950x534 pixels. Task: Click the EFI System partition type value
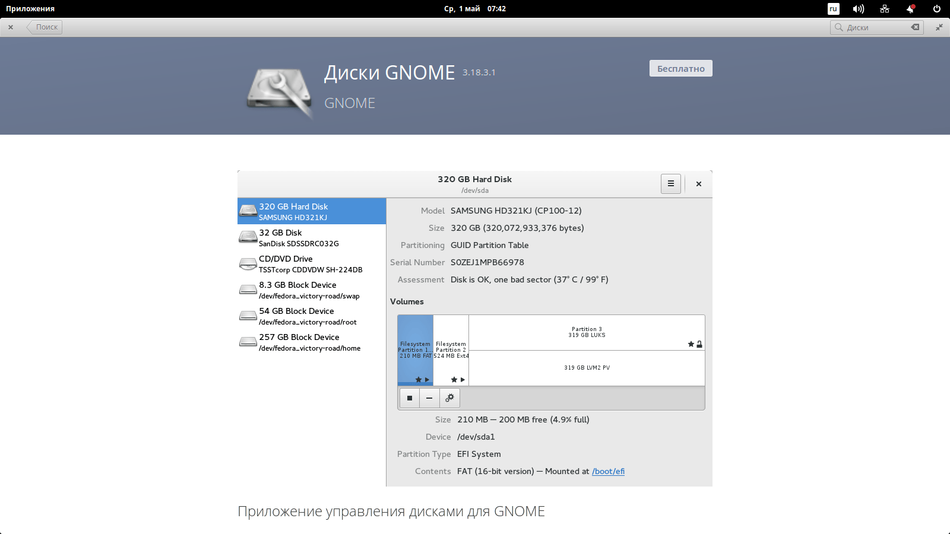[x=479, y=454]
